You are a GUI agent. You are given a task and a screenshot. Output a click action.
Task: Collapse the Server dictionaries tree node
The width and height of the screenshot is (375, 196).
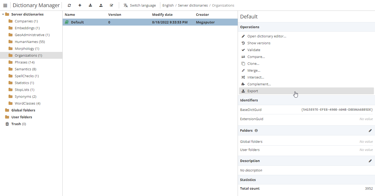pyautogui.click(x=3, y=14)
